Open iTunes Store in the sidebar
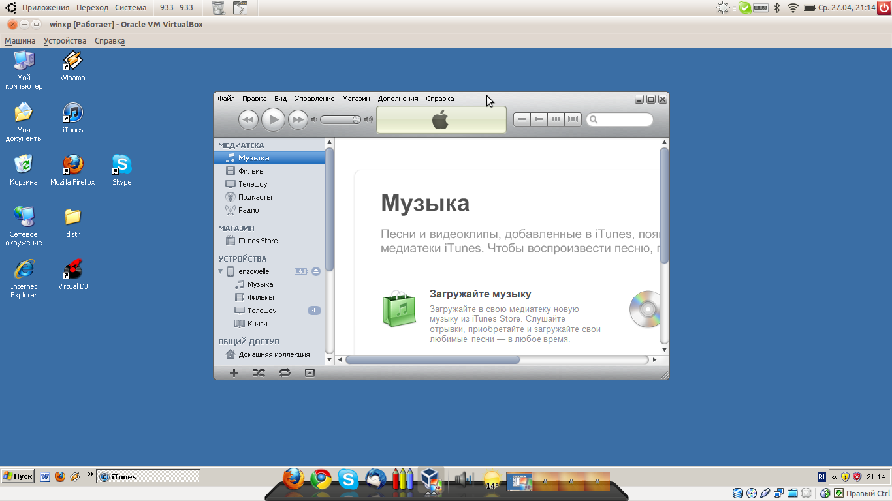The width and height of the screenshot is (892, 501). click(269, 241)
